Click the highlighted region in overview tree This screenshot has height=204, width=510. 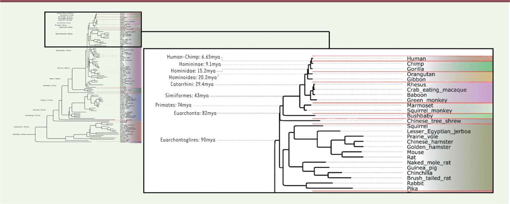pos(93,29)
